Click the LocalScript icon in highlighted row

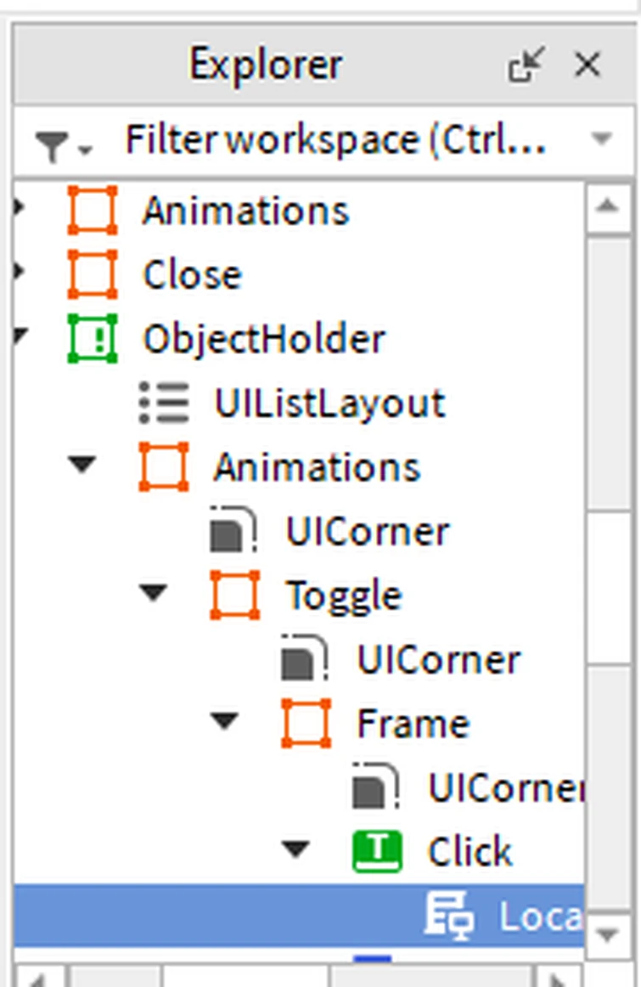448,916
